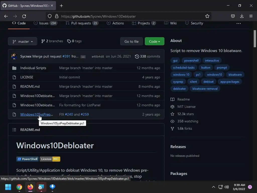Expand commit message with ellipsis button
The width and height of the screenshot is (257, 193).
83,57
